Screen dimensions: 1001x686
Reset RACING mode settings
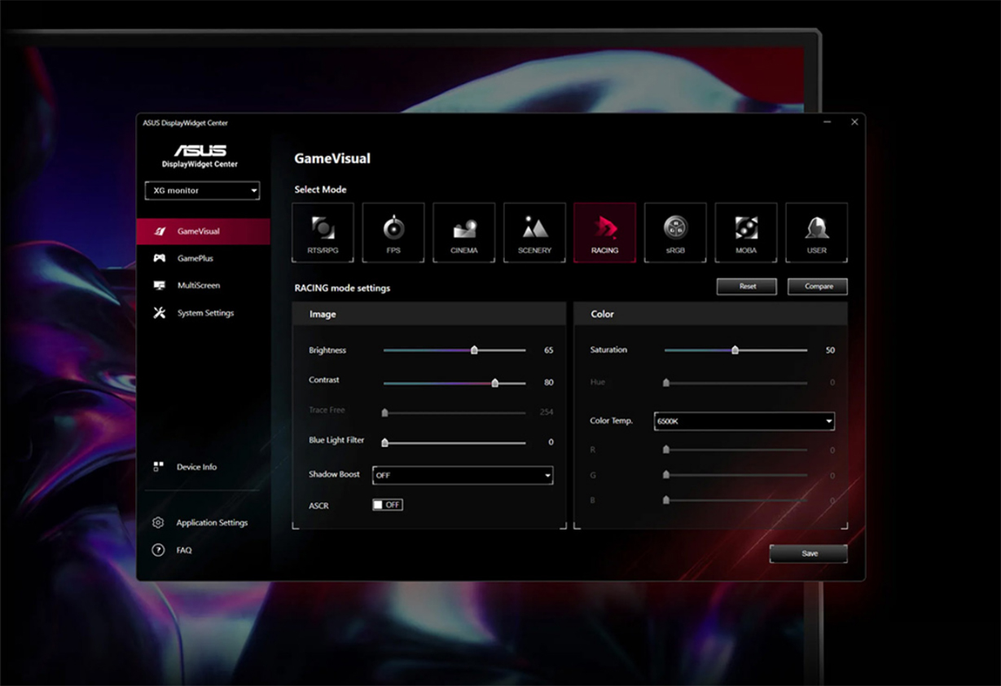[x=746, y=286]
